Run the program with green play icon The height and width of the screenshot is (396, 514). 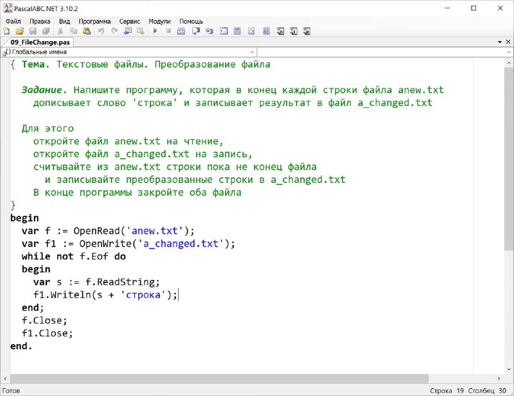[x=155, y=31]
